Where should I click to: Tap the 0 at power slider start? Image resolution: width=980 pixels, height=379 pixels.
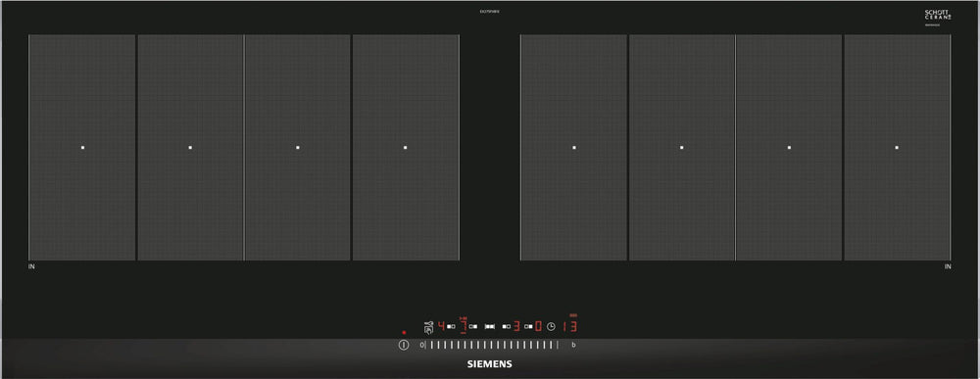click(421, 345)
